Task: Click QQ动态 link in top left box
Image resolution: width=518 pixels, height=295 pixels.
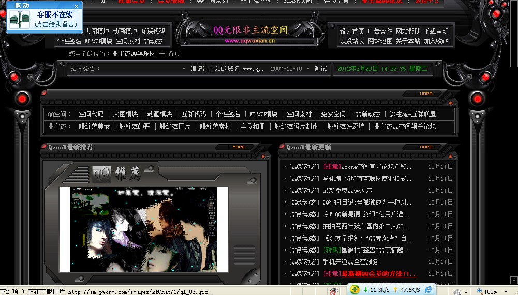Action: pyautogui.click(x=153, y=41)
